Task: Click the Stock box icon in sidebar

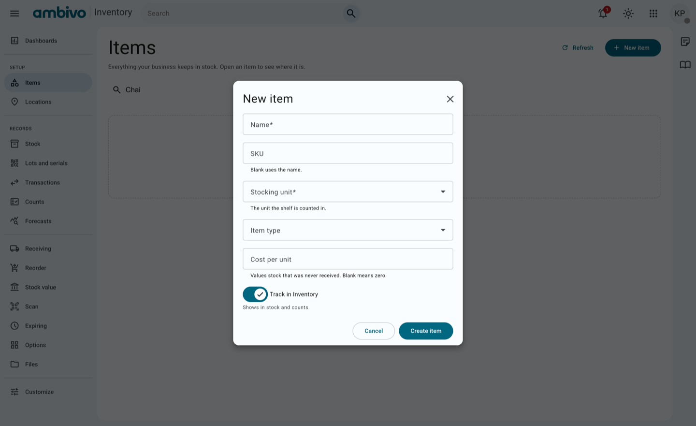Action: [14, 144]
